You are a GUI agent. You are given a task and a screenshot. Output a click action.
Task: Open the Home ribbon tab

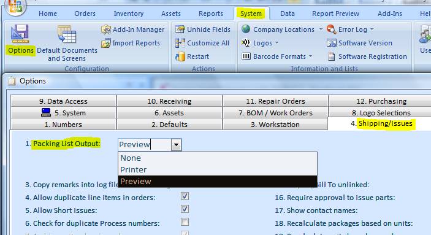coord(48,13)
